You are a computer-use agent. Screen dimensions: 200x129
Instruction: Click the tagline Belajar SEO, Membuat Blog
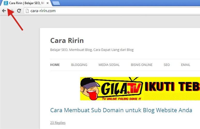[x=92, y=50]
